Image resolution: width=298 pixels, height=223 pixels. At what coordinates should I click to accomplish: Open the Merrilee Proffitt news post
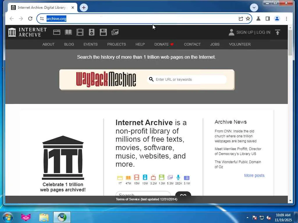coord(238,151)
